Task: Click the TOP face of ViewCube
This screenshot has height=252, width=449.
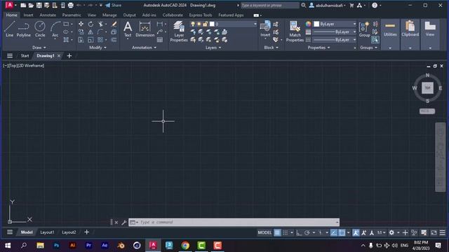Action: click(x=427, y=88)
